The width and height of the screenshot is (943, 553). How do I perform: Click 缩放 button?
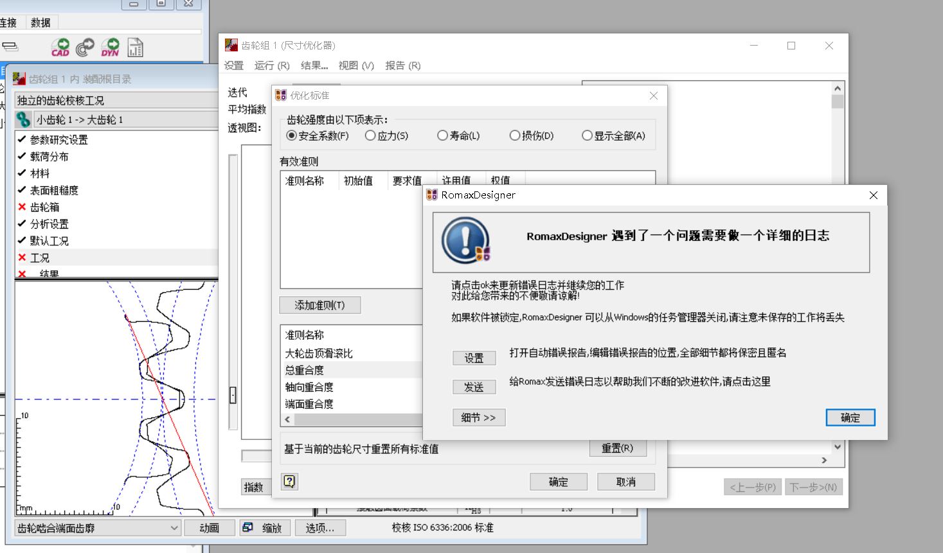coord(265,528)
